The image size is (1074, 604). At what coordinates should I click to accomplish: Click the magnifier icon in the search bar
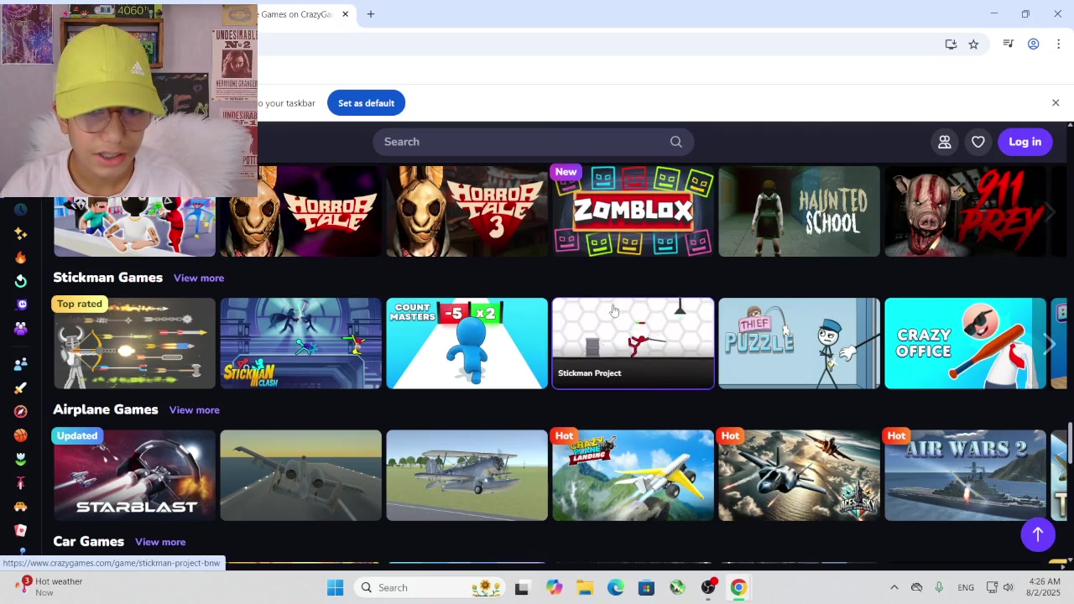(675, 142)
